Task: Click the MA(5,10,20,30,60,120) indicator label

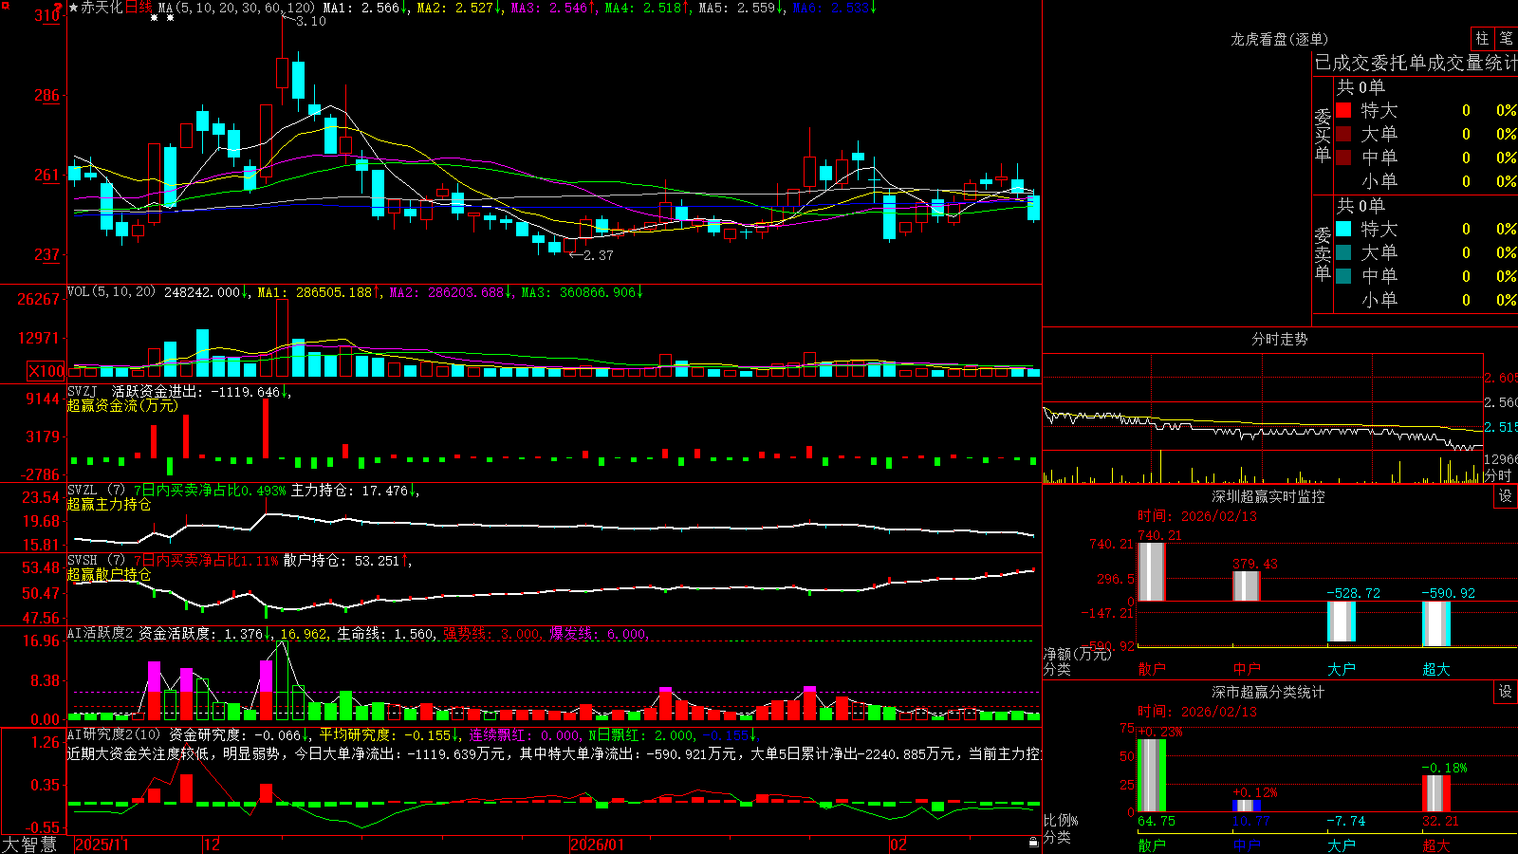Action: 236,8
